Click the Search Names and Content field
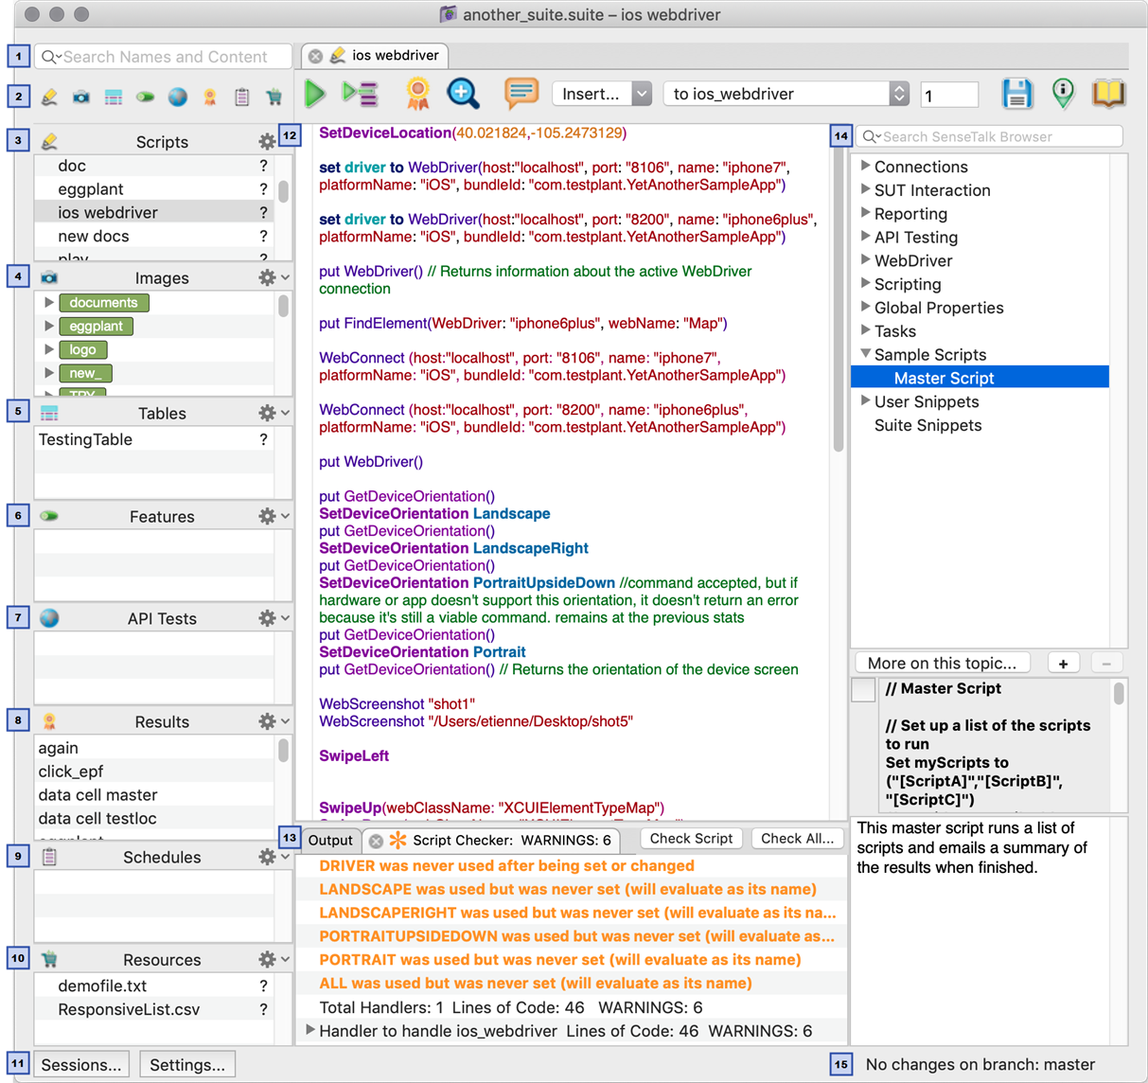Screen dimensions: 1148x1083 pyautogui.click(x=165, y=57)
